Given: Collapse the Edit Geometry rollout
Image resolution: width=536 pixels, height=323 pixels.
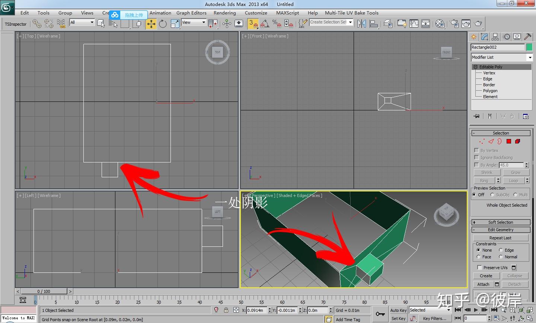Looking at the screenshot, I should click(501, 230).
